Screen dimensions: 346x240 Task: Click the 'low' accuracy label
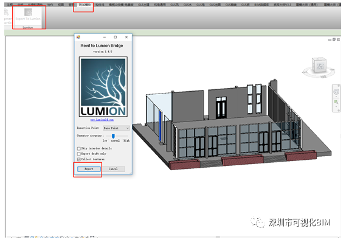tap(105, 140)
